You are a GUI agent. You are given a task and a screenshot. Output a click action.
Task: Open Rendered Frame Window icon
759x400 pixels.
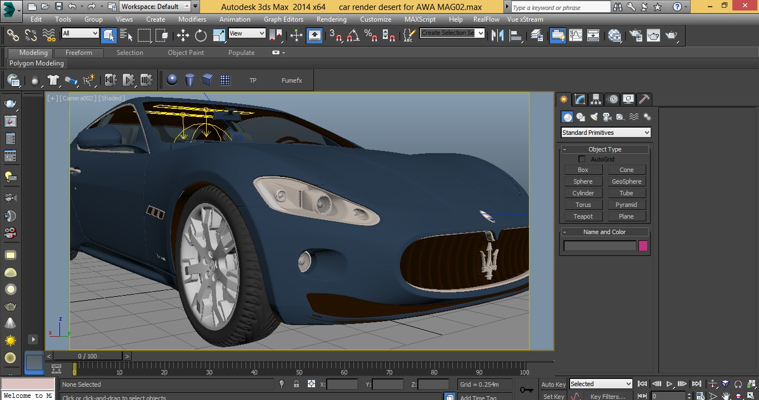point(653,35)
